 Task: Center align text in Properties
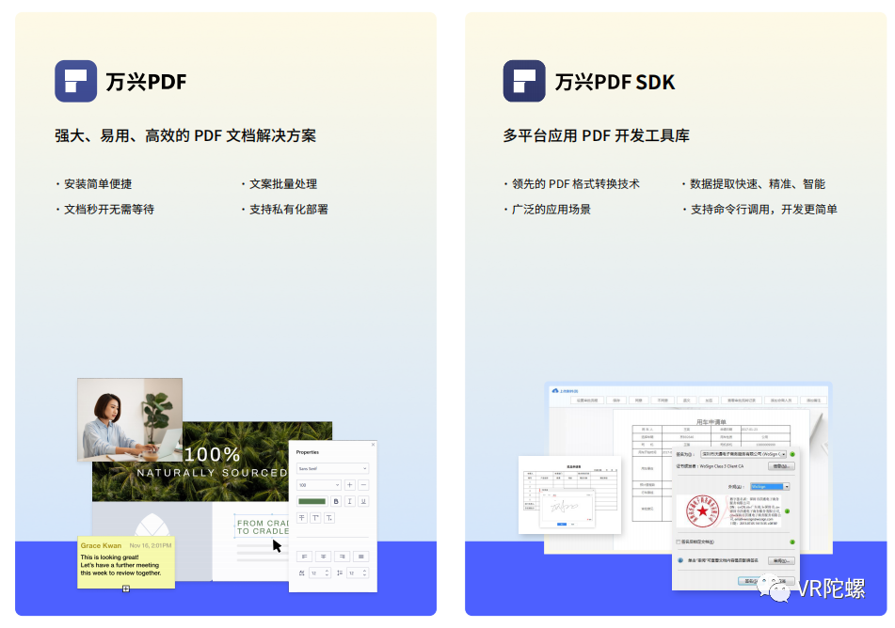pos(323,557)
